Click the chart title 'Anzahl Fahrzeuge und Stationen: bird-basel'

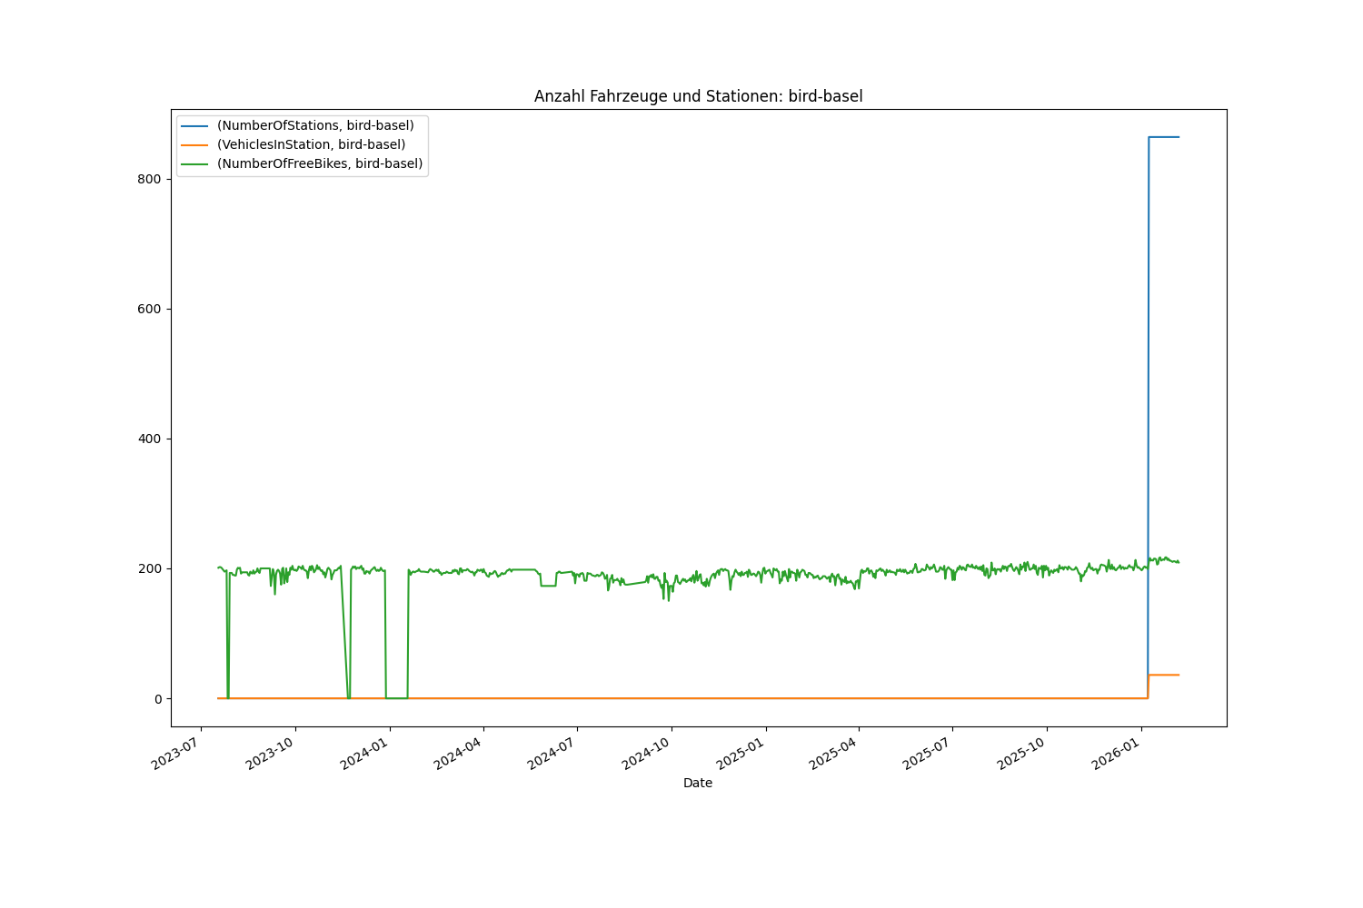698,96
